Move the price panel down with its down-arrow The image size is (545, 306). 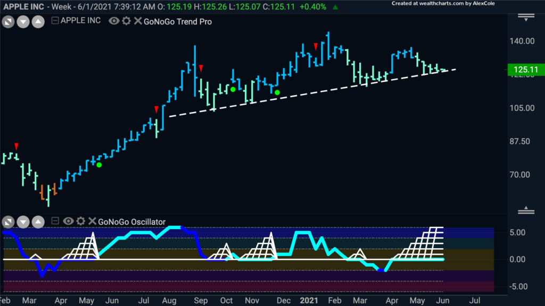pyautogui.click(x=23, y=22)
